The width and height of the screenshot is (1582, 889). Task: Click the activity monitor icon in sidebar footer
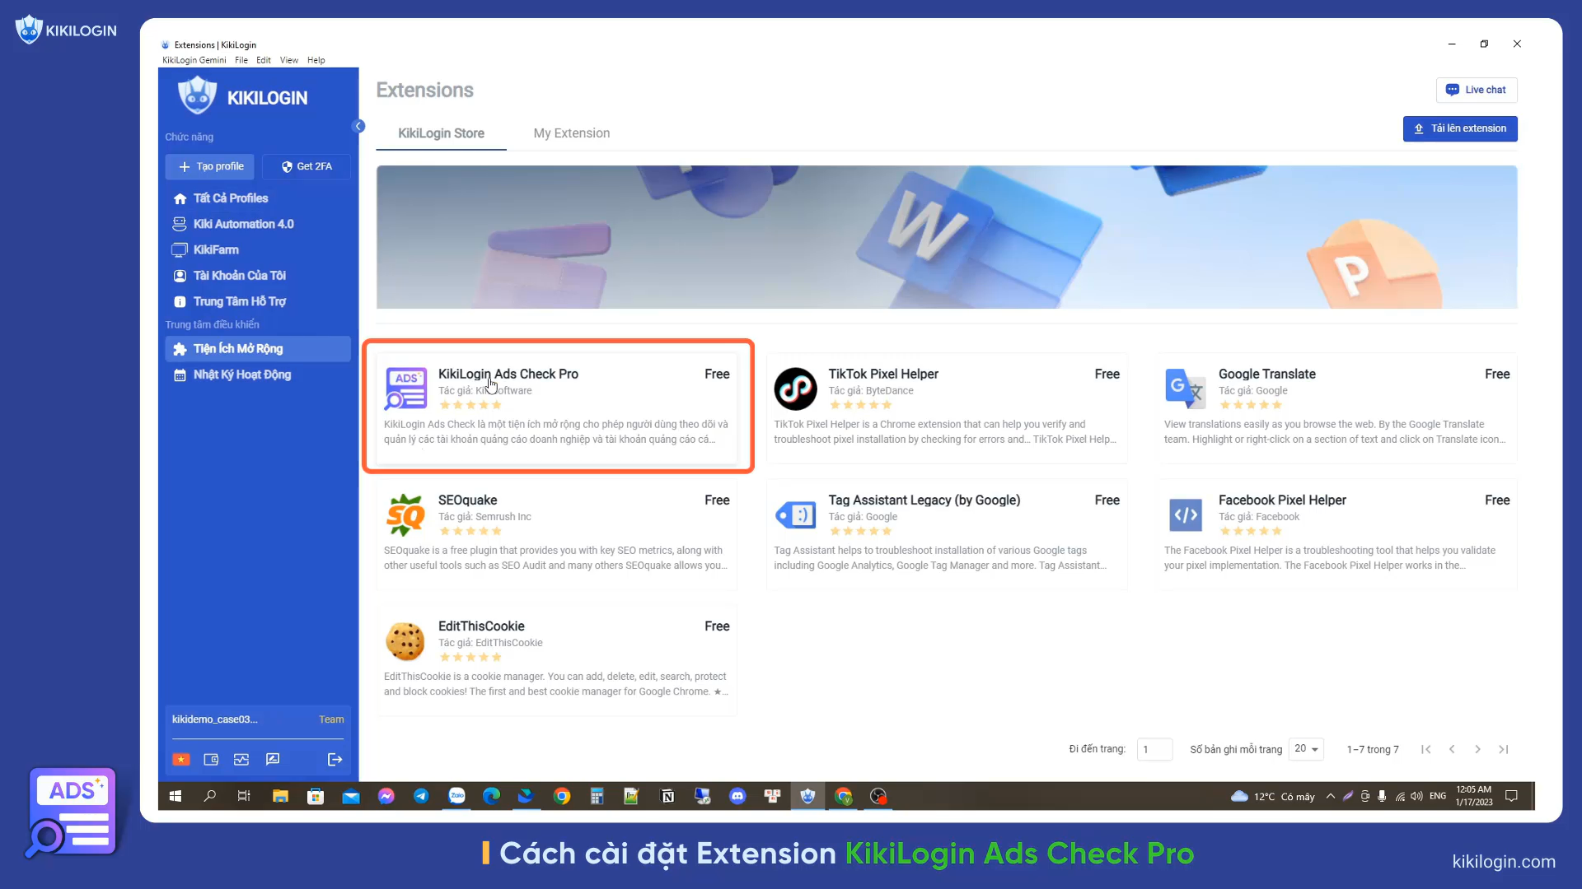(241, 759)
